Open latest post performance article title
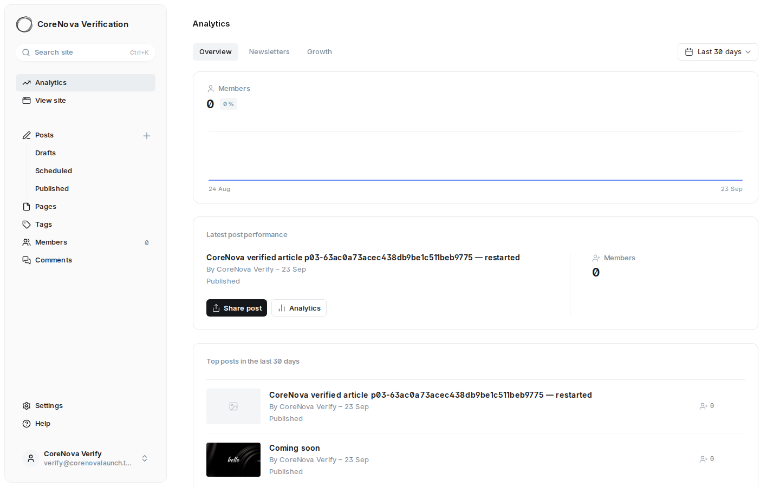780x487 pixels. tap(363, 258)
